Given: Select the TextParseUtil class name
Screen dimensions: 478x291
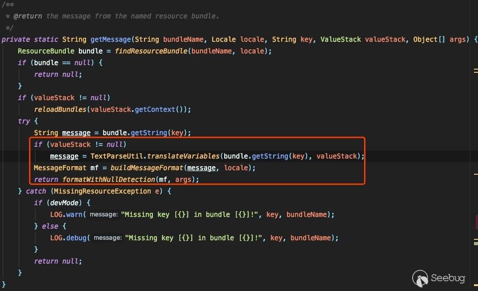Looking at the screenshot, I should (117, 156).
